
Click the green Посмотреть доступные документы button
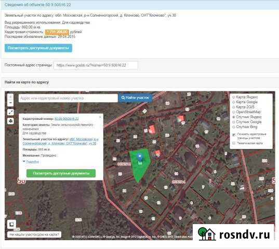[x=61, y=173]
